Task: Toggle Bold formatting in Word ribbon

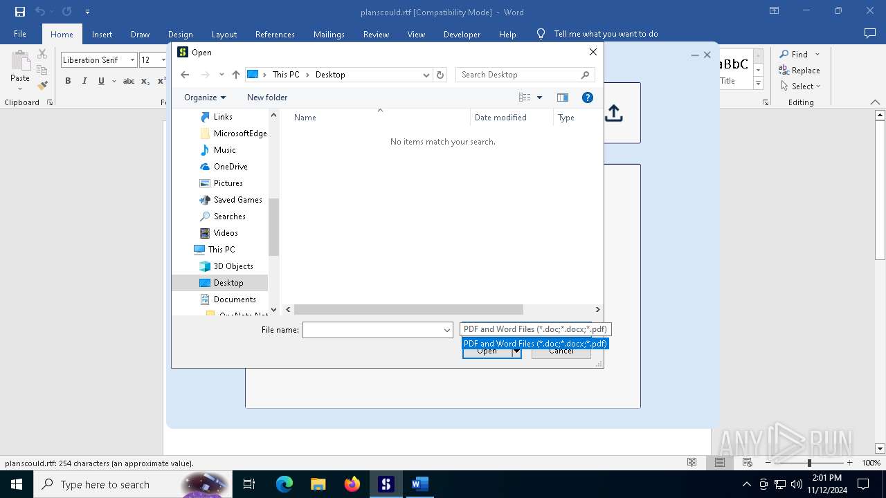Action: click(68, 81)
